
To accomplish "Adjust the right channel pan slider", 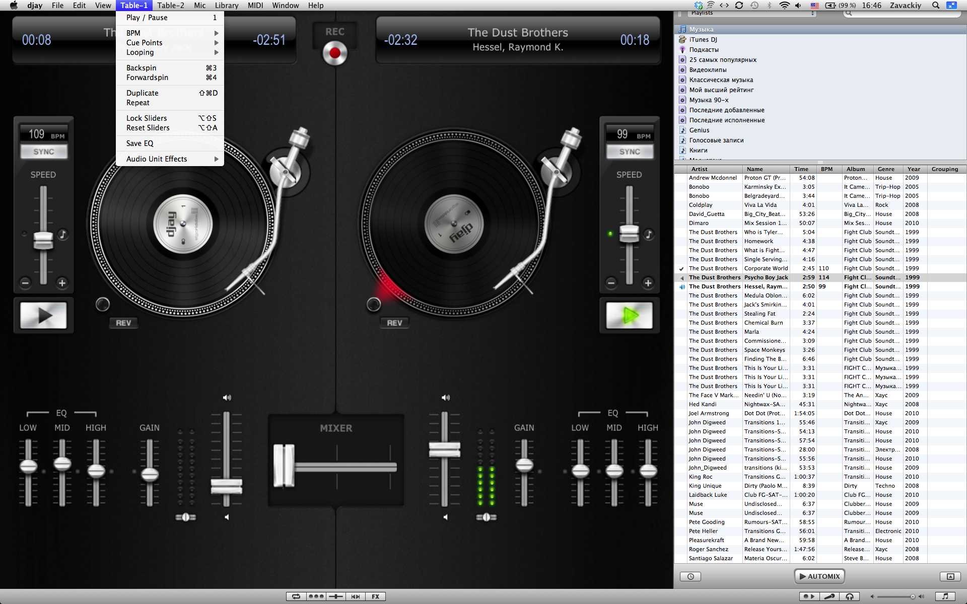I will pyautogui.click(x=486, y=517).
